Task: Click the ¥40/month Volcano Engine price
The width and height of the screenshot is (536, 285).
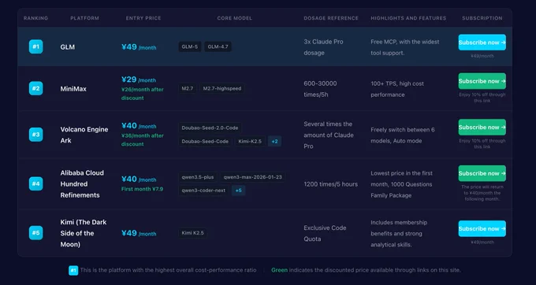Action: point(139,126)
